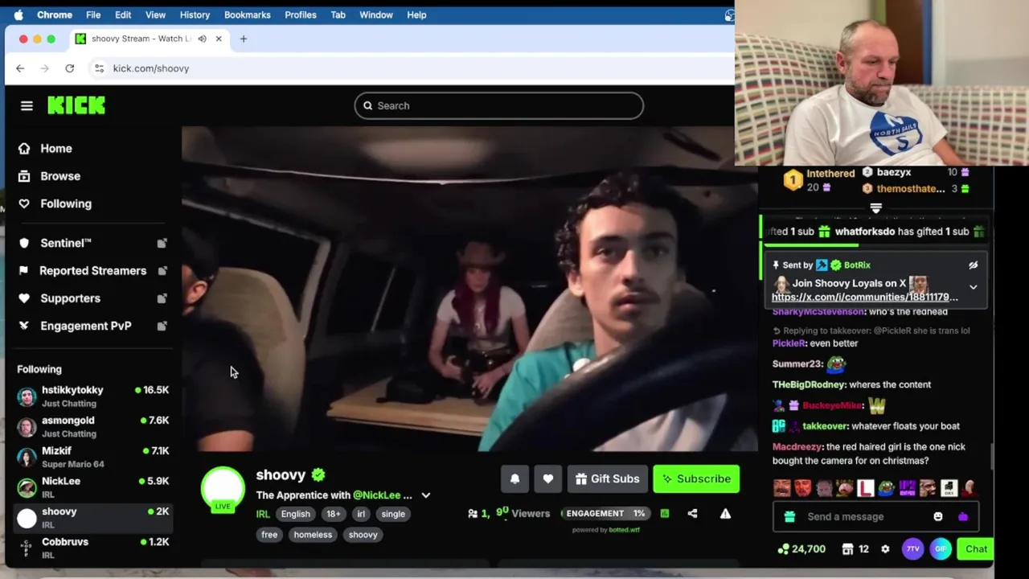Click the report warning triangle icon
The height and width of the screenshot is (579, 1029).
point(725,513)
